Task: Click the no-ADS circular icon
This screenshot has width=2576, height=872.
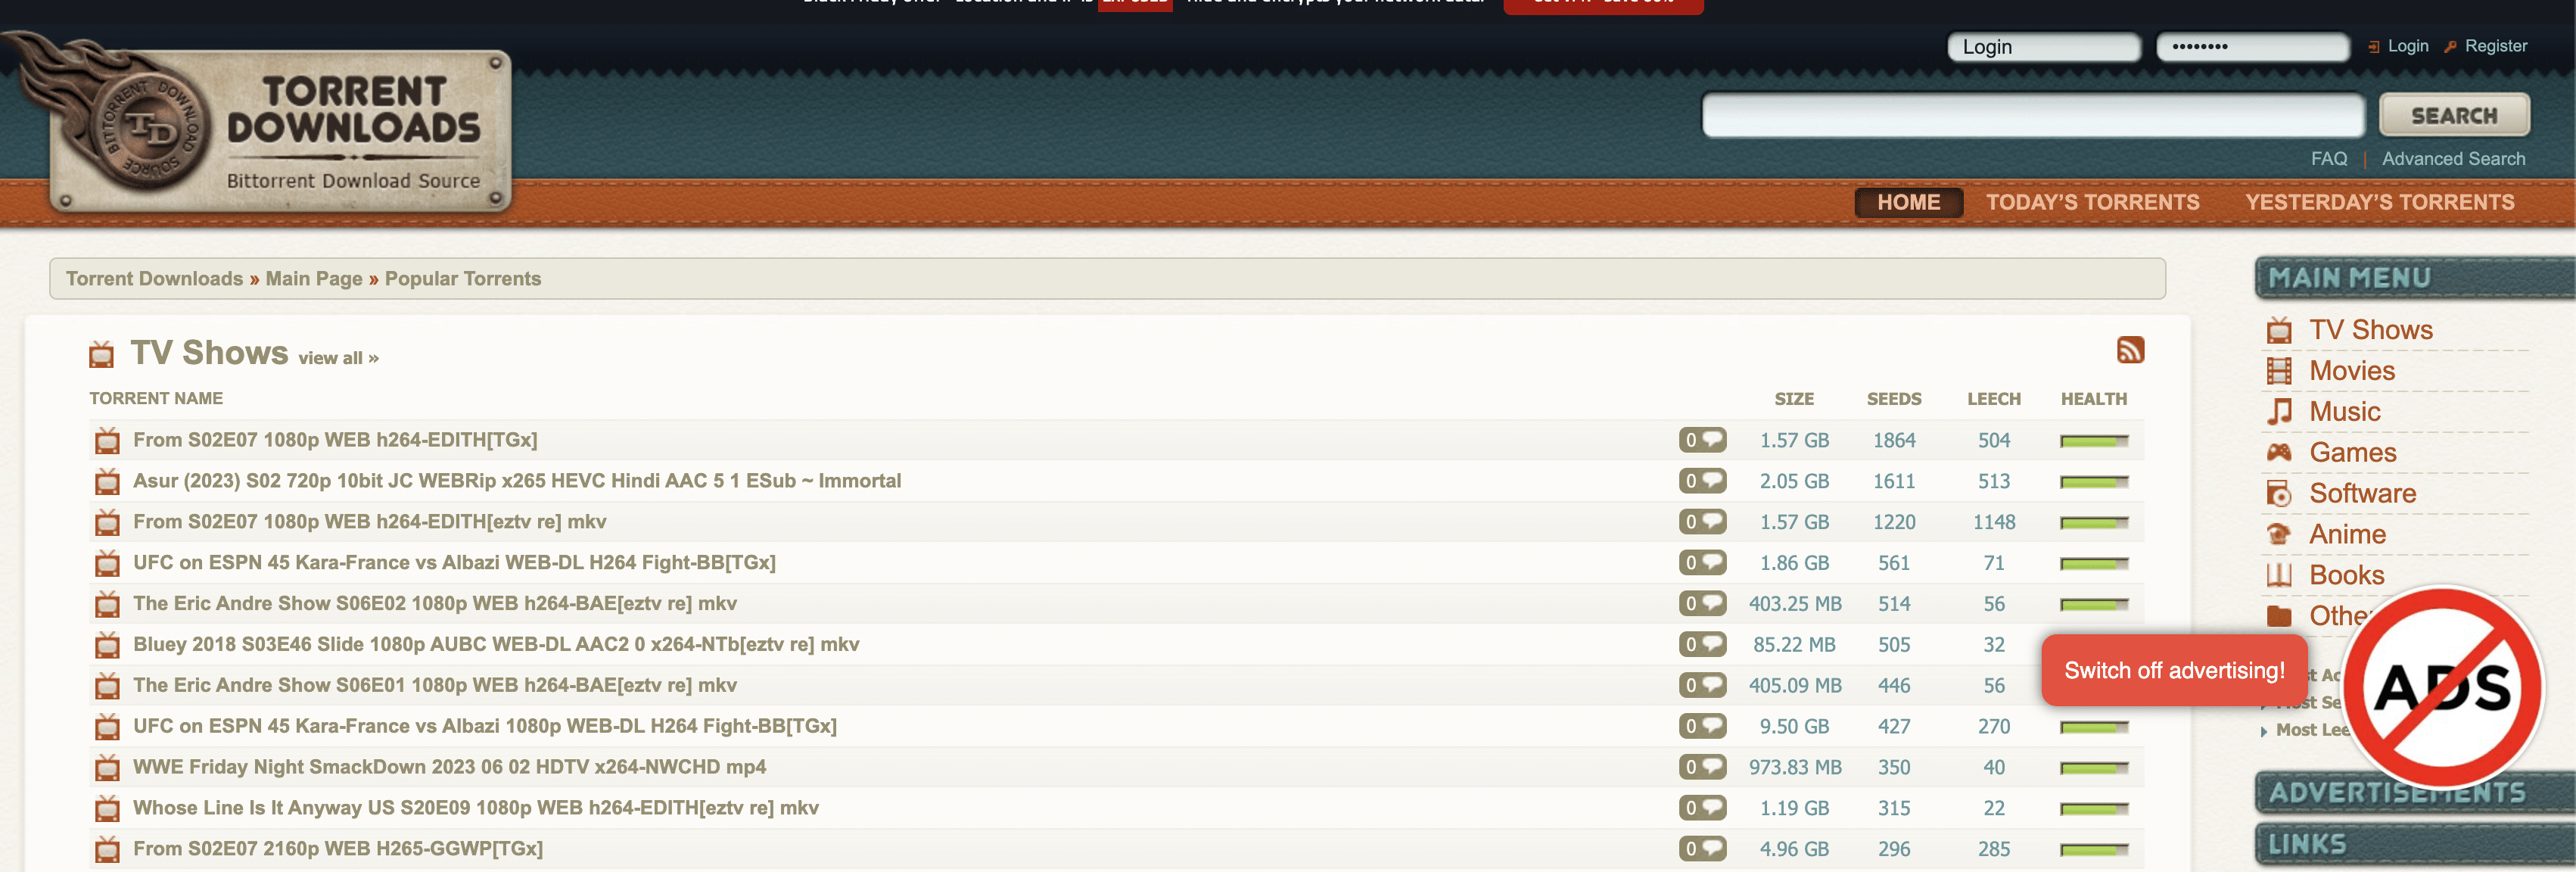Action: coord(2443,687)
